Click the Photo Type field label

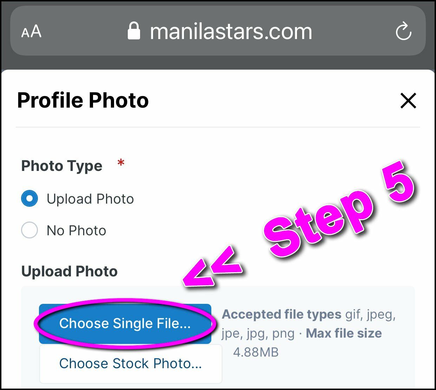[62, 166]
